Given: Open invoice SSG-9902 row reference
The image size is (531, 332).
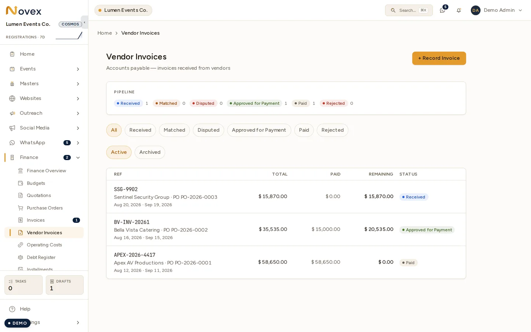Looking at the screenshot, I should click(x=126, y=189).
